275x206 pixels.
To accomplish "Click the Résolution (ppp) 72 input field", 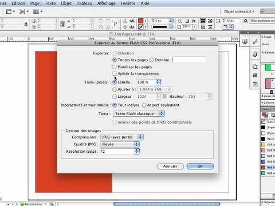I will 117,151.
